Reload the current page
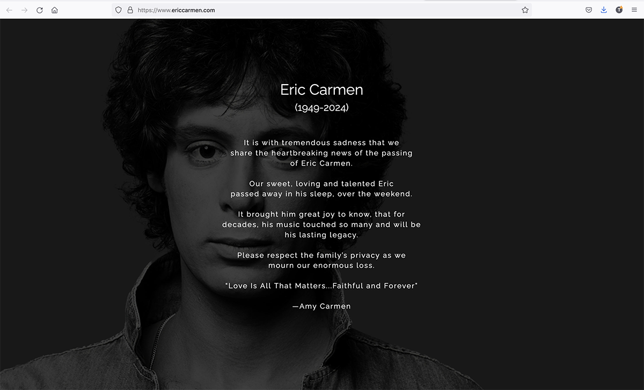 click(x=40, y=10)
